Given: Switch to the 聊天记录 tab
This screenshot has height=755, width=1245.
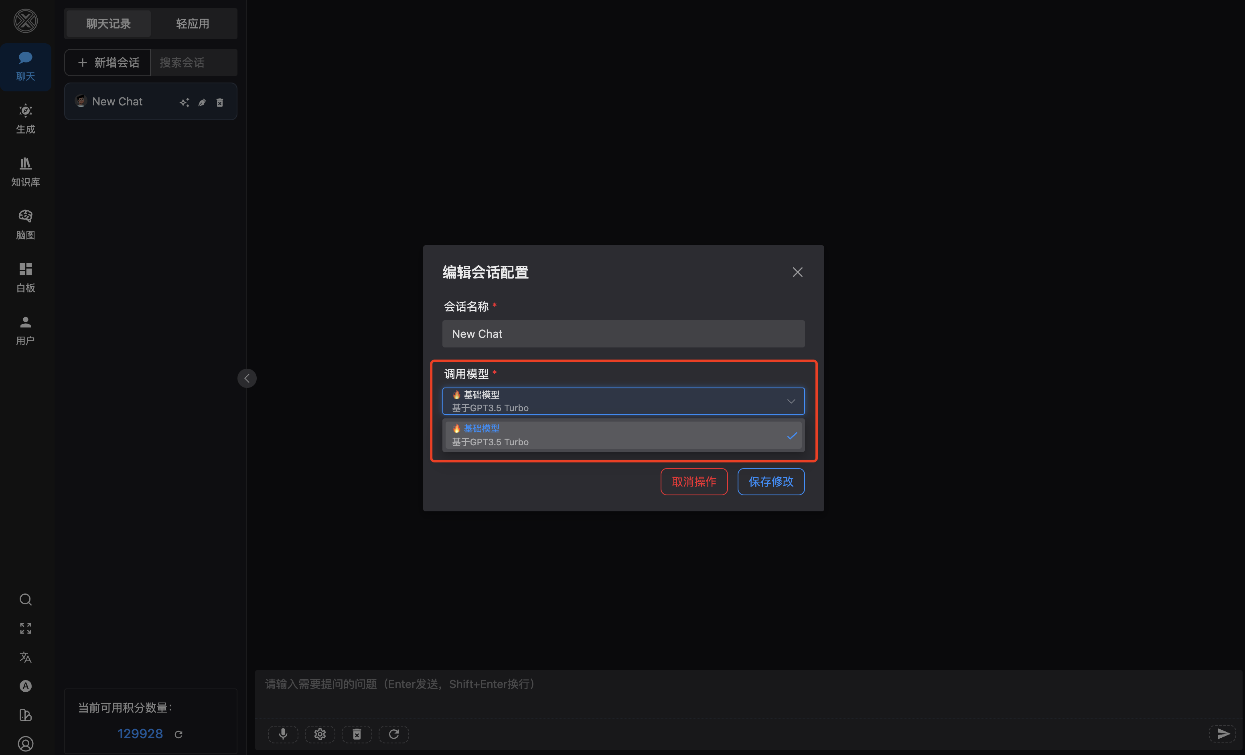Looking at the screenshot, I should coord(108,24).
